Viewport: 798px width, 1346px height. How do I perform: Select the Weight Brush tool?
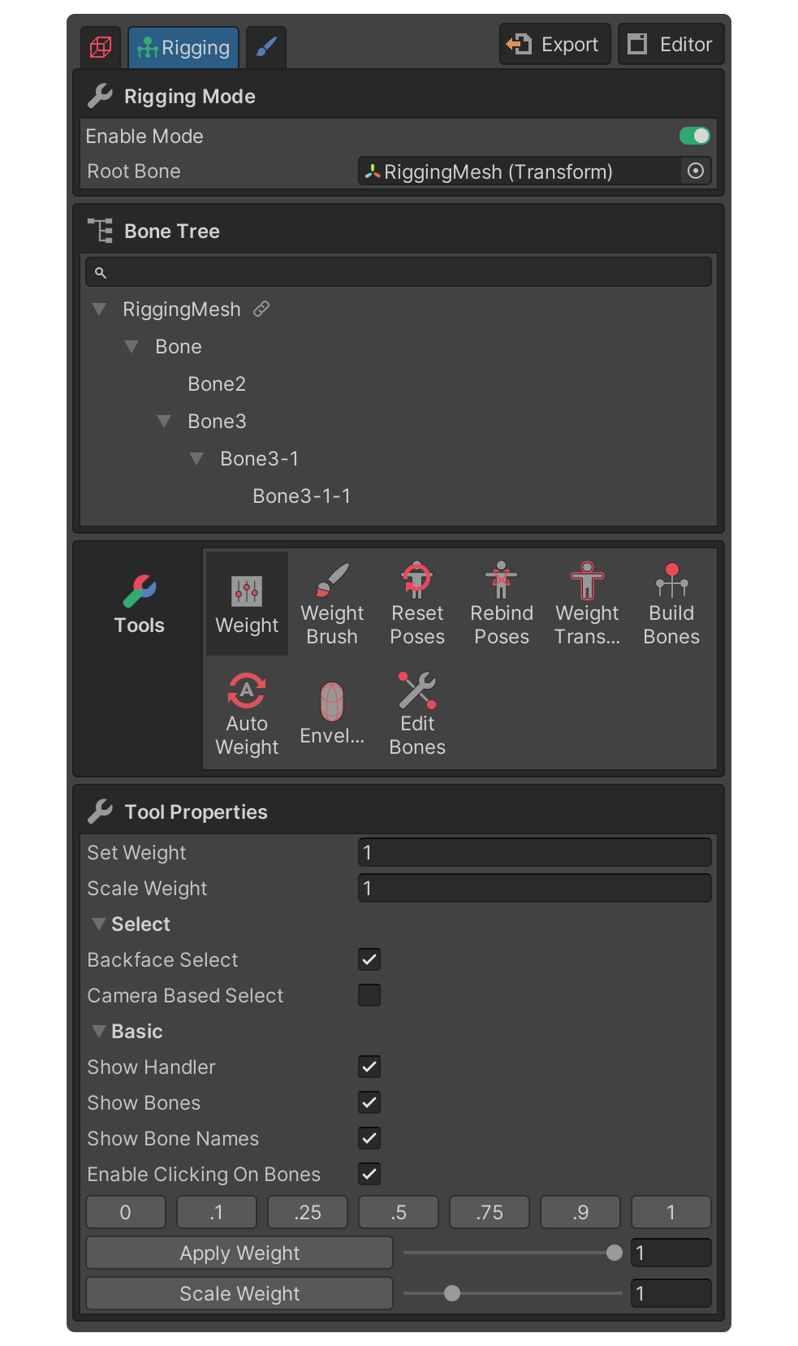pyautogui.click(x=331, y=603)
